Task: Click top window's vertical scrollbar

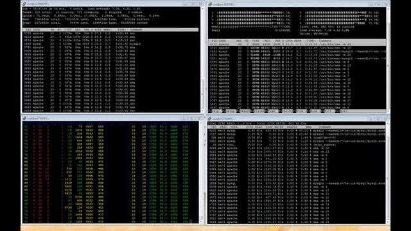Action: (x=202, y=60)
